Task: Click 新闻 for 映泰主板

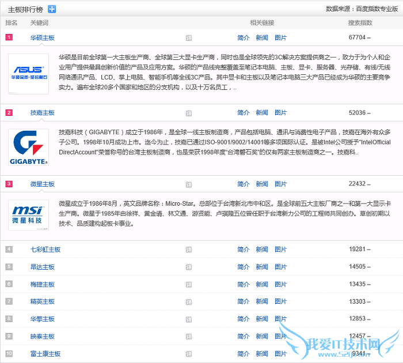Action: [262, 336]
